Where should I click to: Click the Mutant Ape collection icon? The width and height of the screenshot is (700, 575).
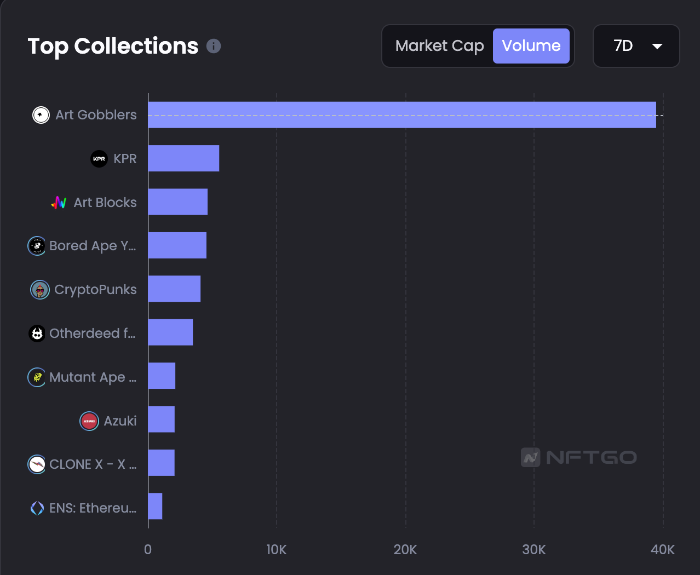click(x=37, y=377)
